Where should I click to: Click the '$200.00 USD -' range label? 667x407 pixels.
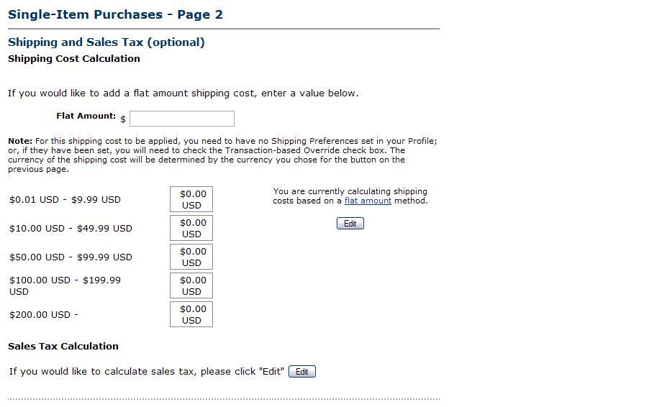tap(44, 315)
